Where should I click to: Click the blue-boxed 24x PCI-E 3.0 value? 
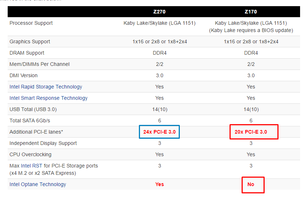(x=159, y=132)
